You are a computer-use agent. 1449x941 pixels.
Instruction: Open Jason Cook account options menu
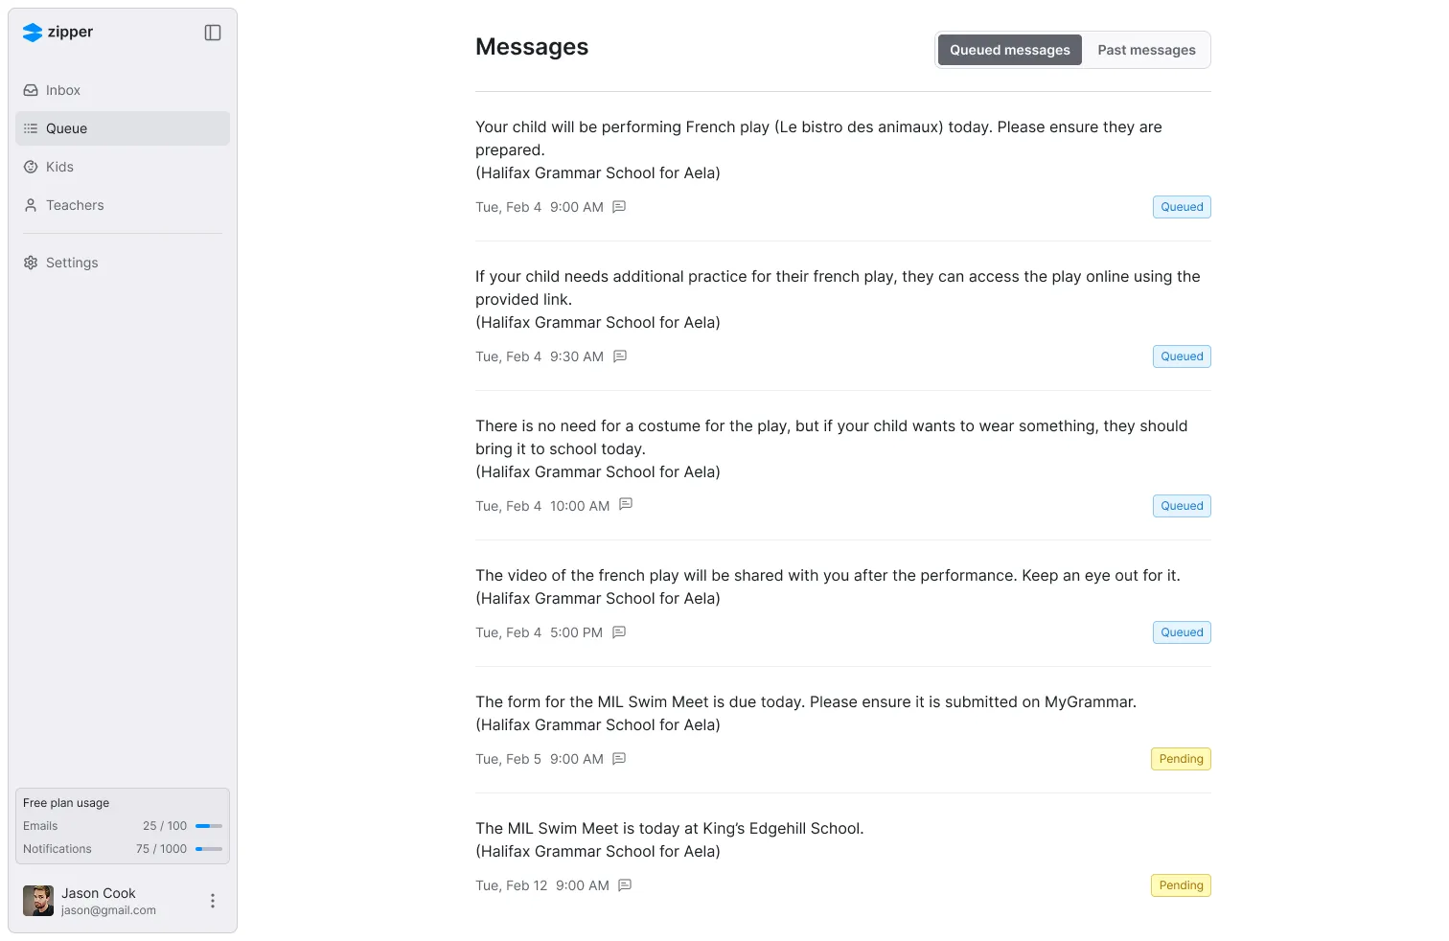tap(213, 901)
